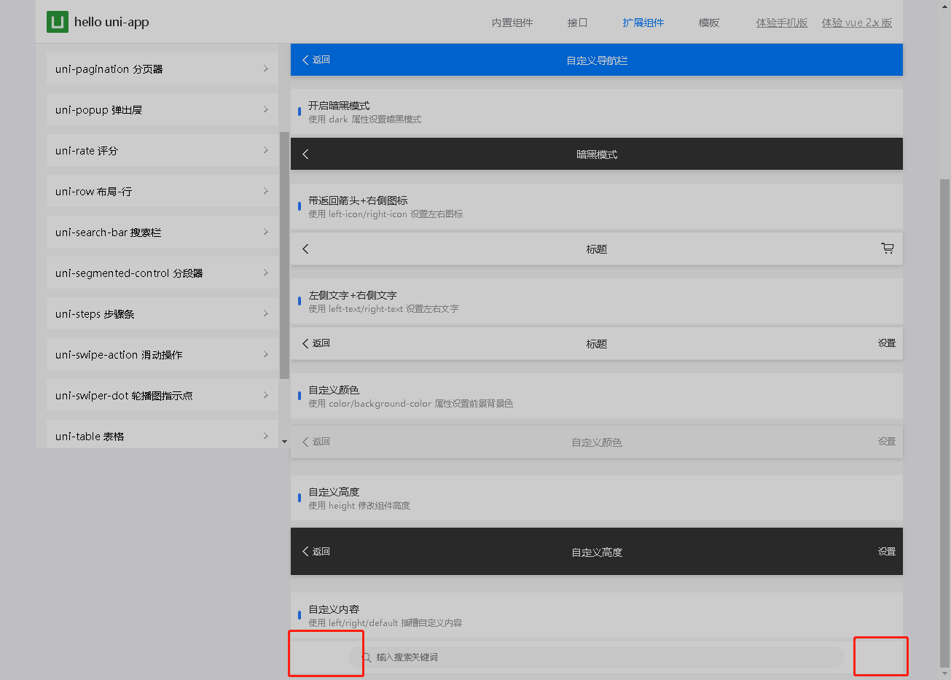Image resolution: width=951 pixels, height=680 pixels.
Task: Click the 使用 dark 属性设置暗黑模式 description
Action: tap(365, 120)
